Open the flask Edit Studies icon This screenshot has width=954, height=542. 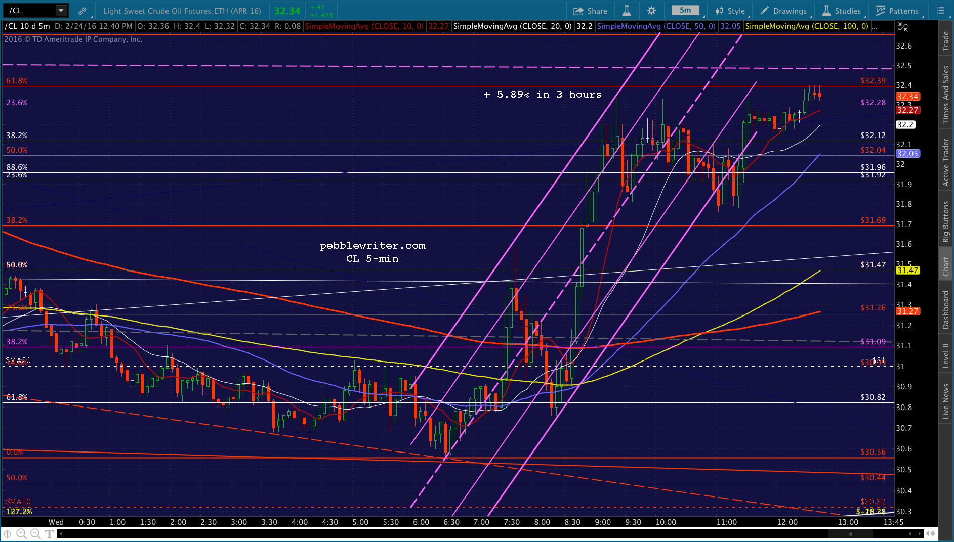(x=627, y=11)
